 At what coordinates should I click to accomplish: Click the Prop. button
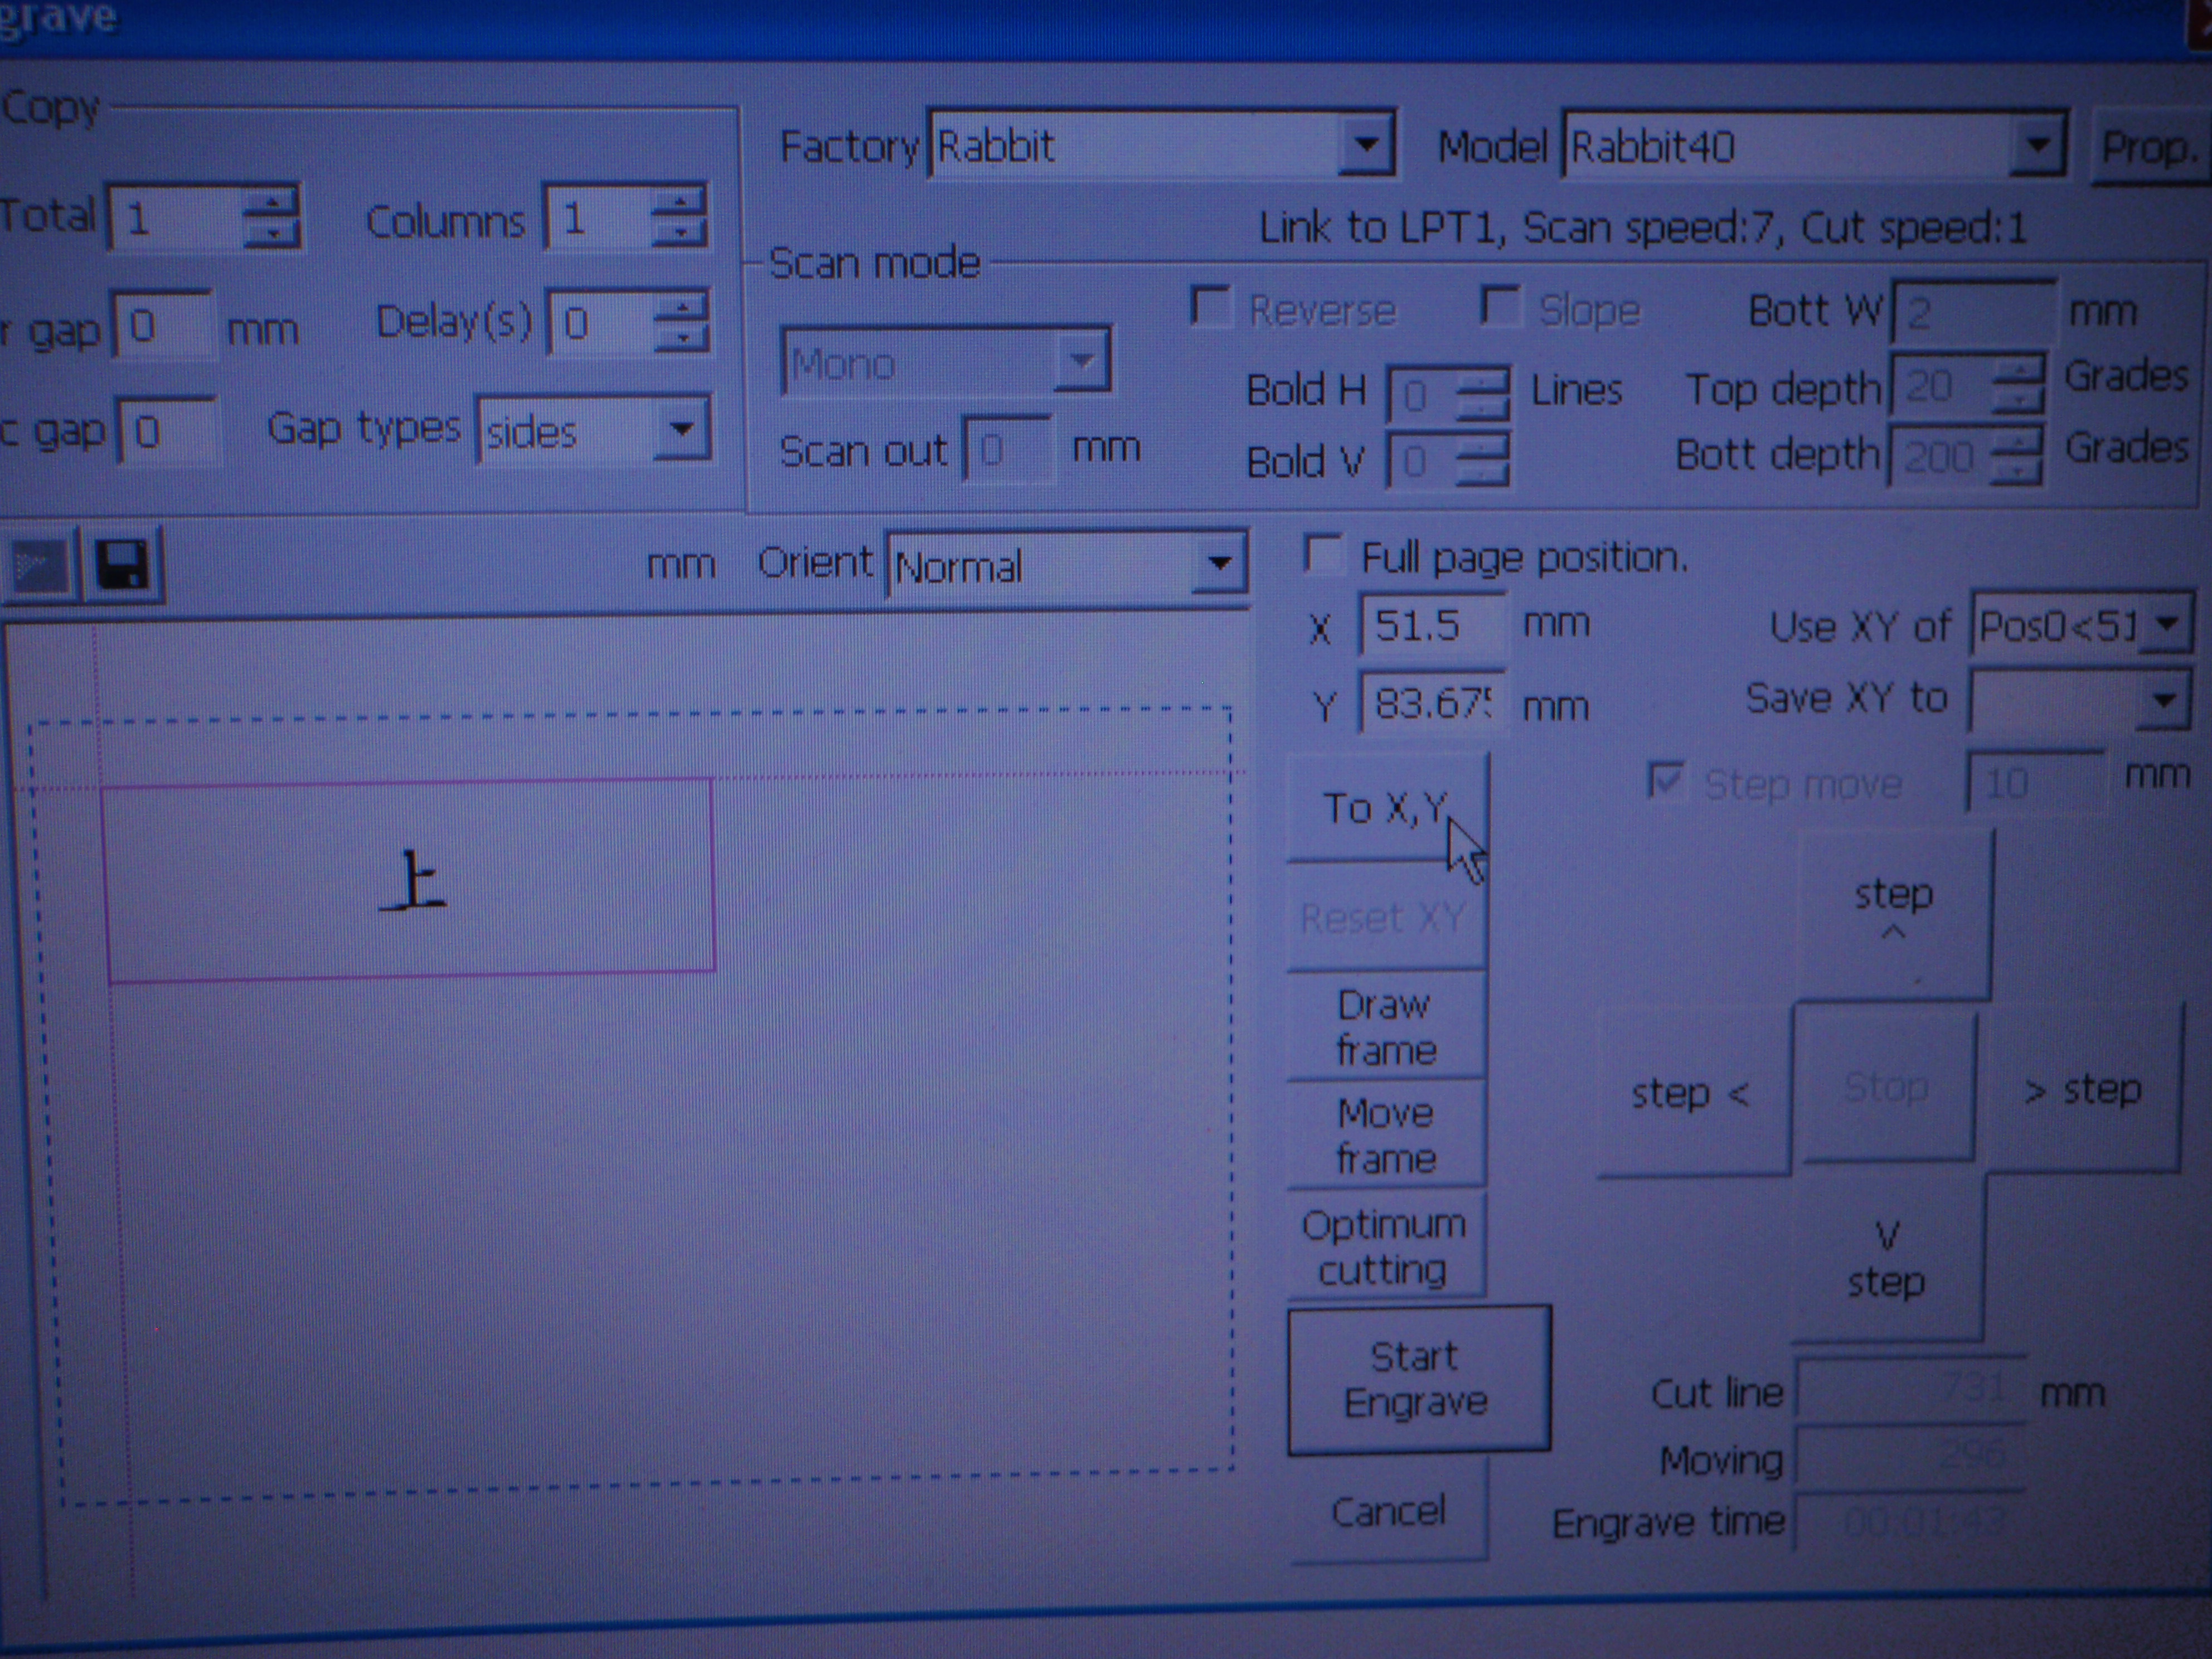[x=2148, y=149]
